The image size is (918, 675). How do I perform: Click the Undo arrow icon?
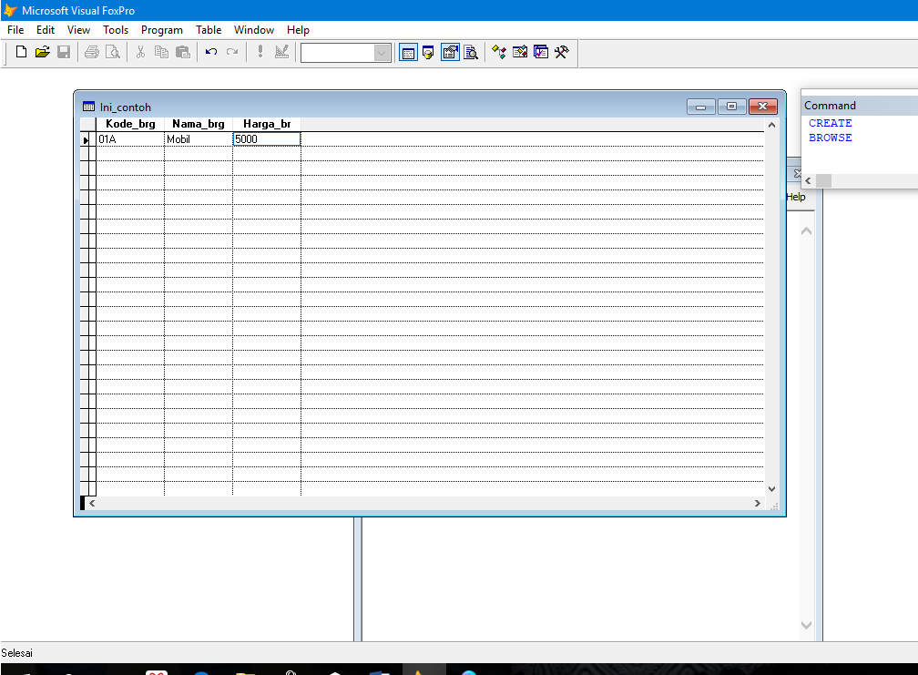(210, 52)
